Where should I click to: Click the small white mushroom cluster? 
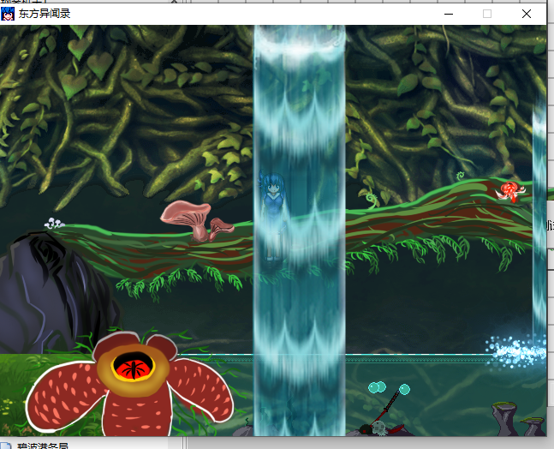click(55, 223)
